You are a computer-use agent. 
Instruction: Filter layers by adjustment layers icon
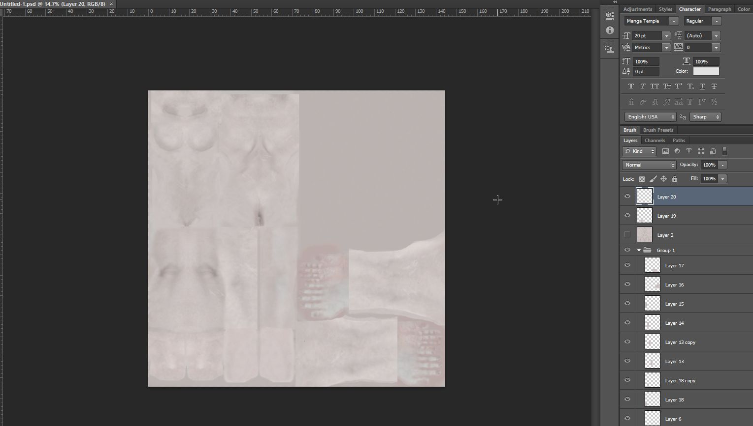677,151
